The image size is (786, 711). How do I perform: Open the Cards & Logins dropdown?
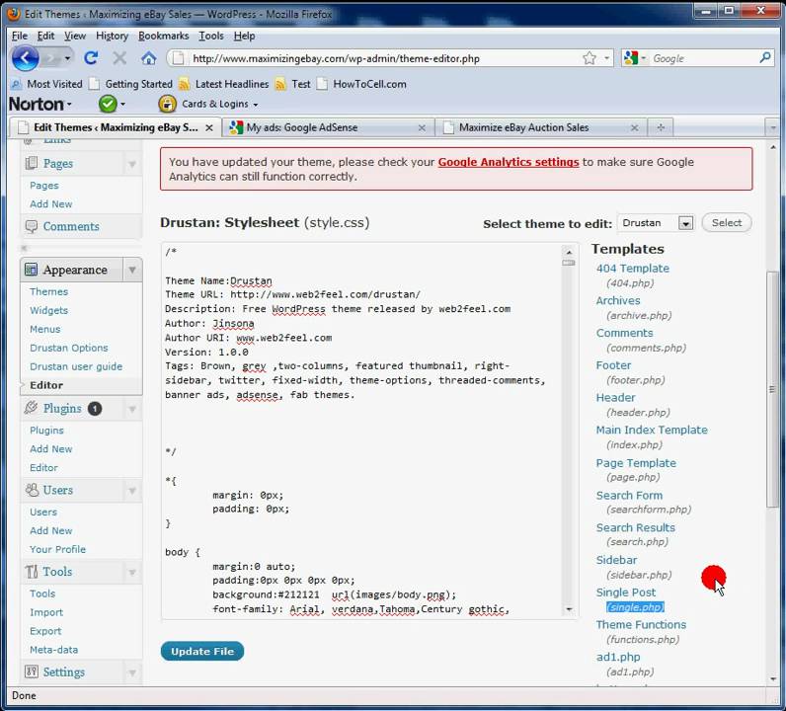pyautogui.click(x=256, y=105)
